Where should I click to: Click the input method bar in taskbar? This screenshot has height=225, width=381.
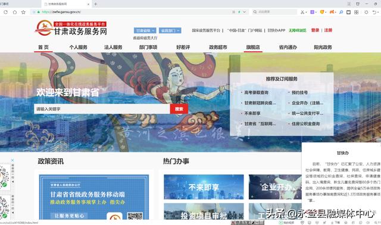[248, 223]
